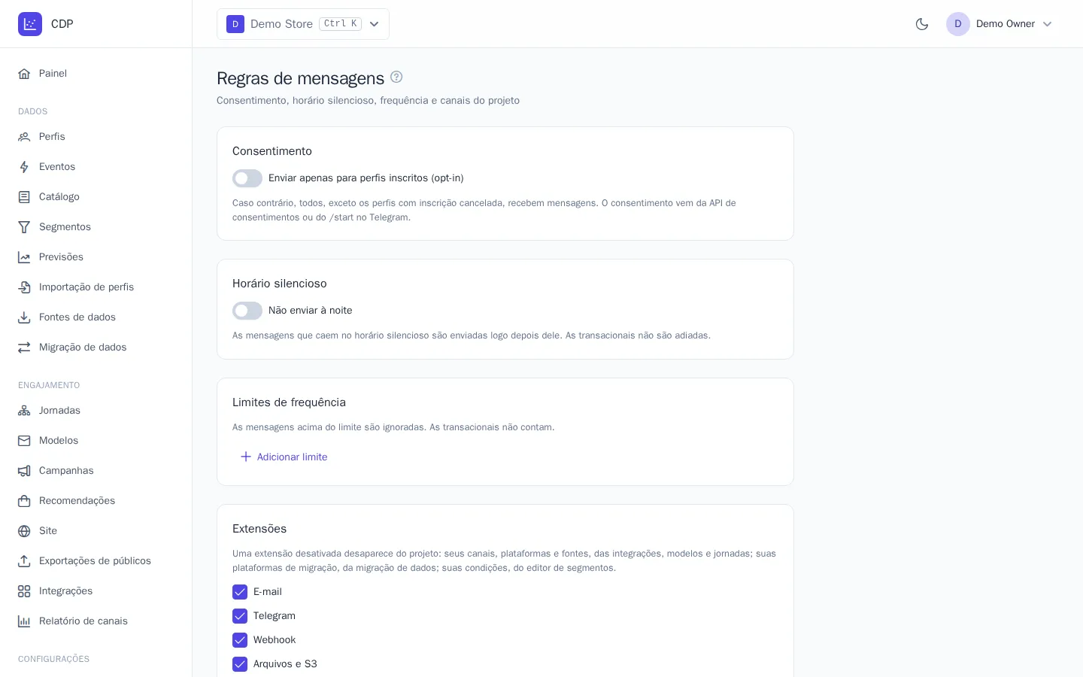Click the Regras de mensagens heading

click(x=300, y=78)
